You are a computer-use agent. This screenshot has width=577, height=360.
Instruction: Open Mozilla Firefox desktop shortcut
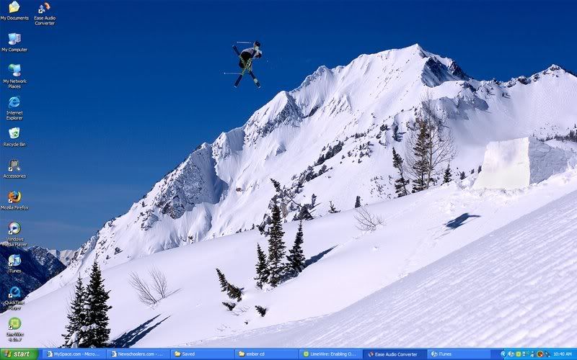click(14, 197)
